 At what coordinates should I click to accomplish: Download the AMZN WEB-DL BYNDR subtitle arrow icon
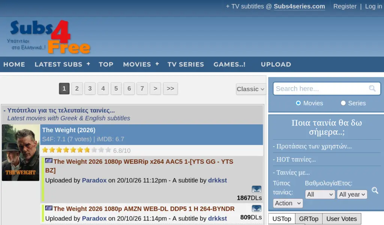coord(256,208)
